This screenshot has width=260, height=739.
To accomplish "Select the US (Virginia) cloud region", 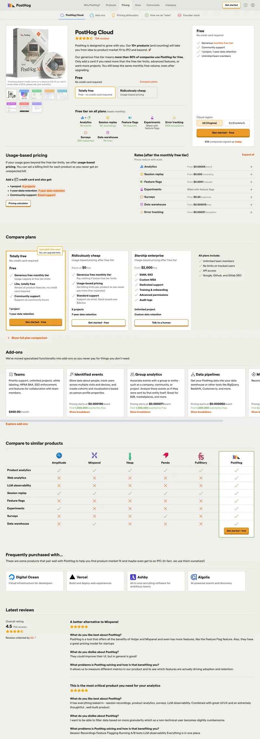I will pos(209,123).
